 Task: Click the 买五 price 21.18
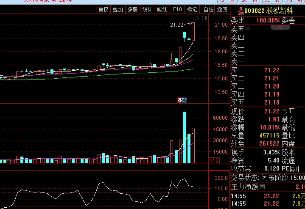pos(272,102)
